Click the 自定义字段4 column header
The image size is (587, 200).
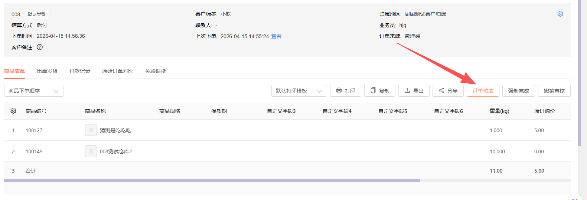point(337,111)
